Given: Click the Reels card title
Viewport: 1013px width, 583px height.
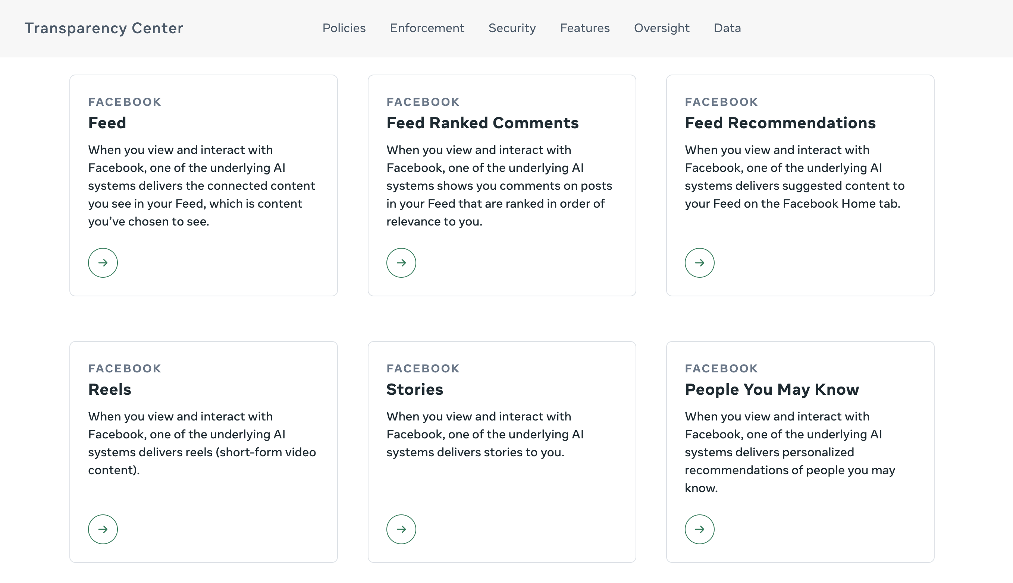Looking at the screenshot, I should tap(109, 389).
